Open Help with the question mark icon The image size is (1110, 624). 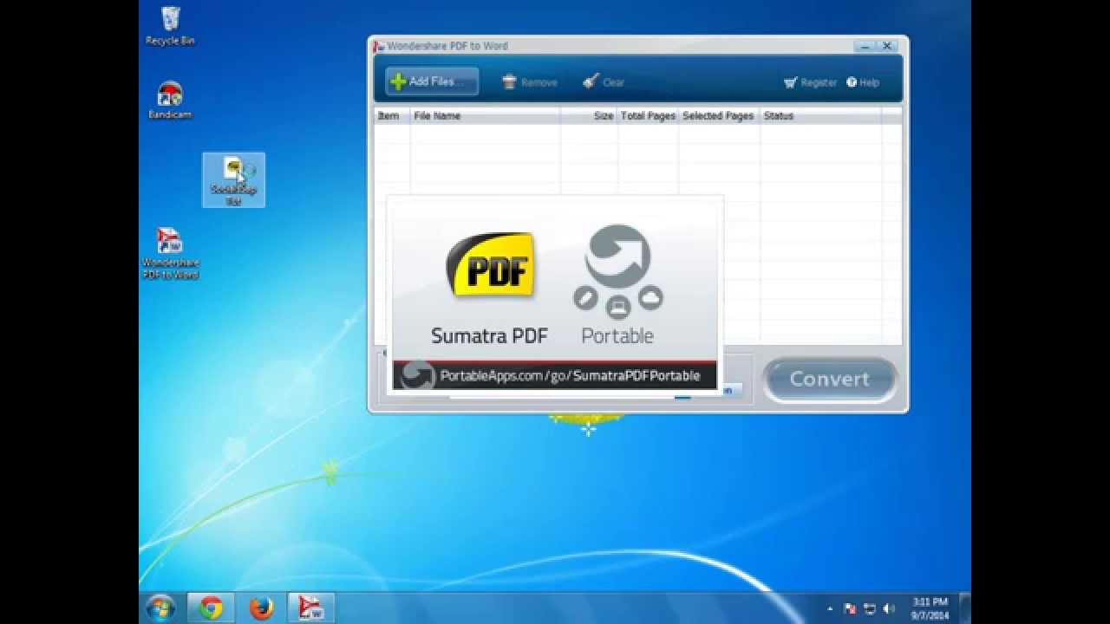(x=863, y=82)
